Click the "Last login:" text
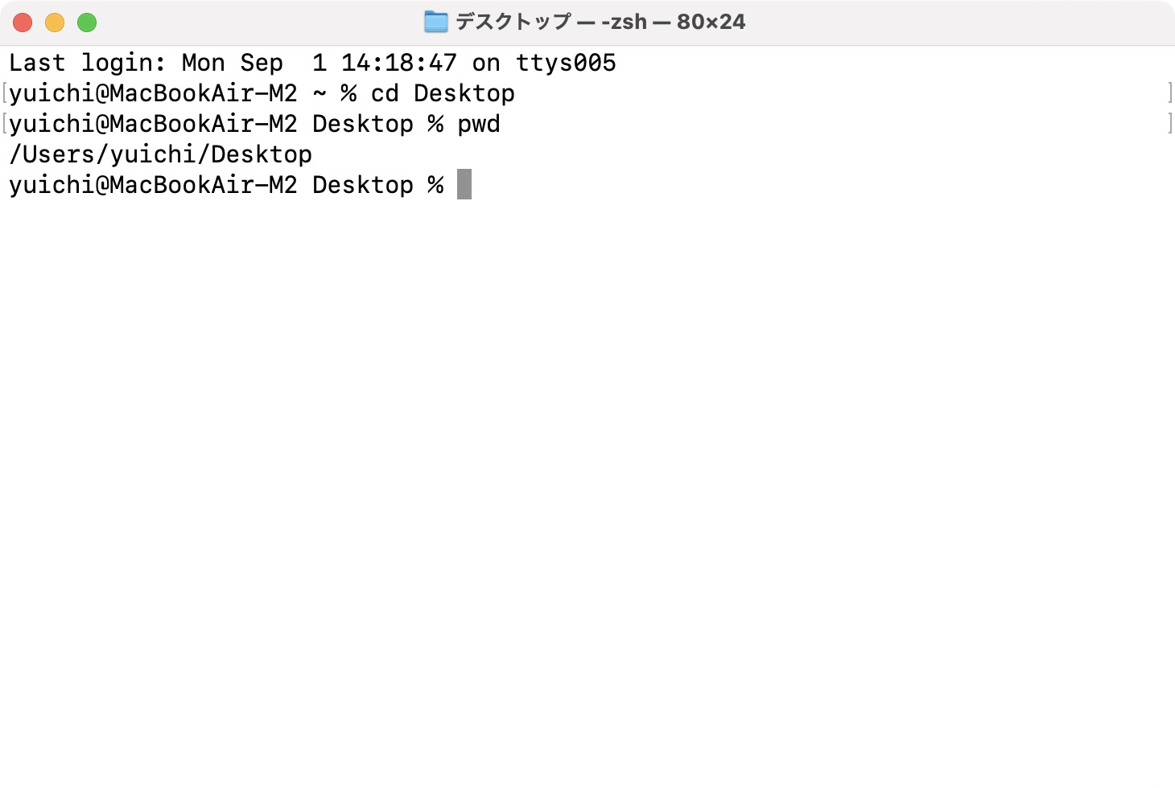The width and height of the screenshot is (1175, 788). tap(88, 63)
